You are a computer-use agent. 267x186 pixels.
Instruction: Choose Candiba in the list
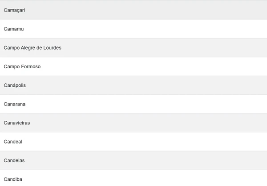(13, 179)
